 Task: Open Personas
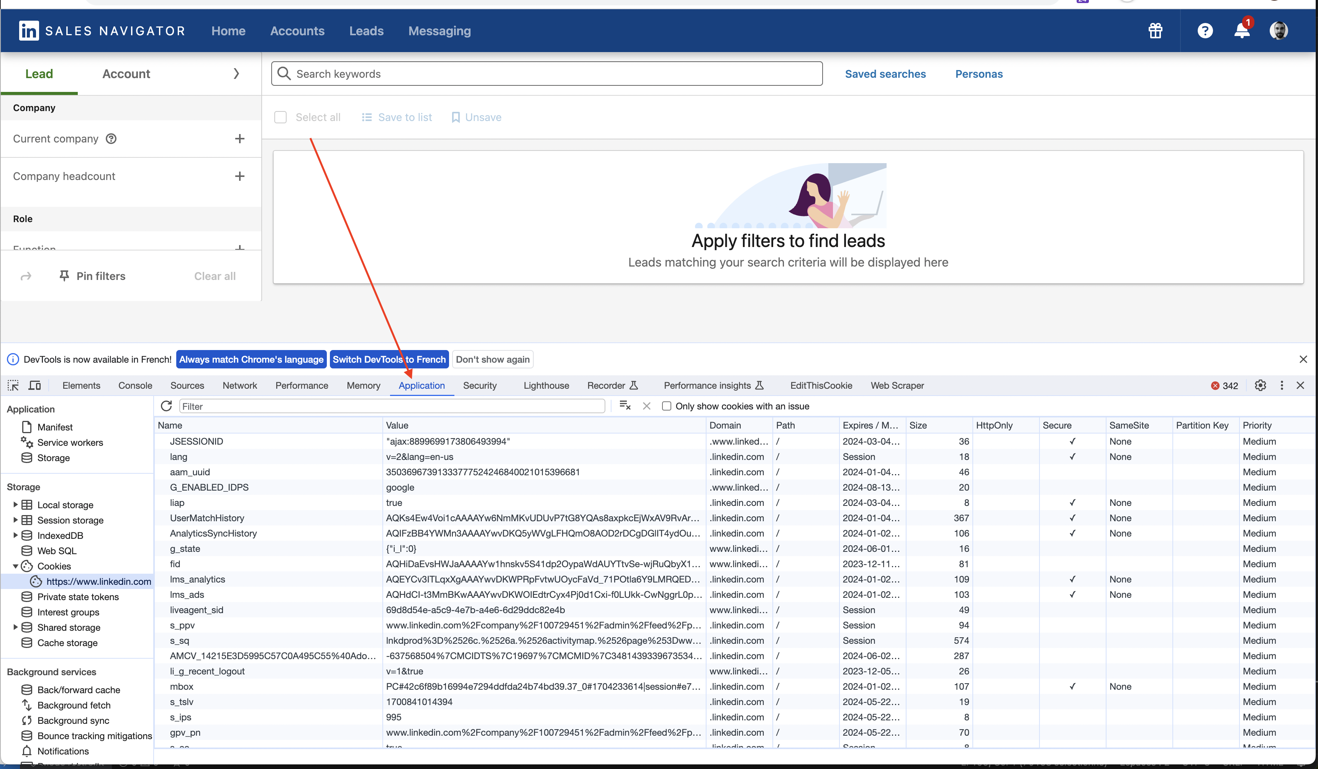(x=979, y=74)
